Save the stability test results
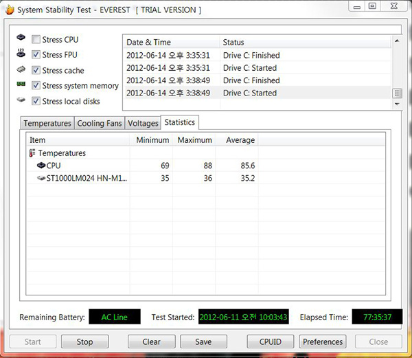 203,342
